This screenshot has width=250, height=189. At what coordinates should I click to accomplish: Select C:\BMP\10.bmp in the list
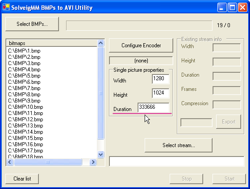tap(25, 107)
